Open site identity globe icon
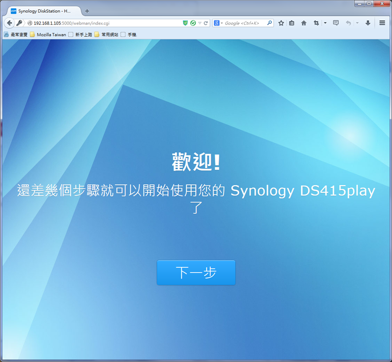This screenshot has height=362, width=392. 30,23
